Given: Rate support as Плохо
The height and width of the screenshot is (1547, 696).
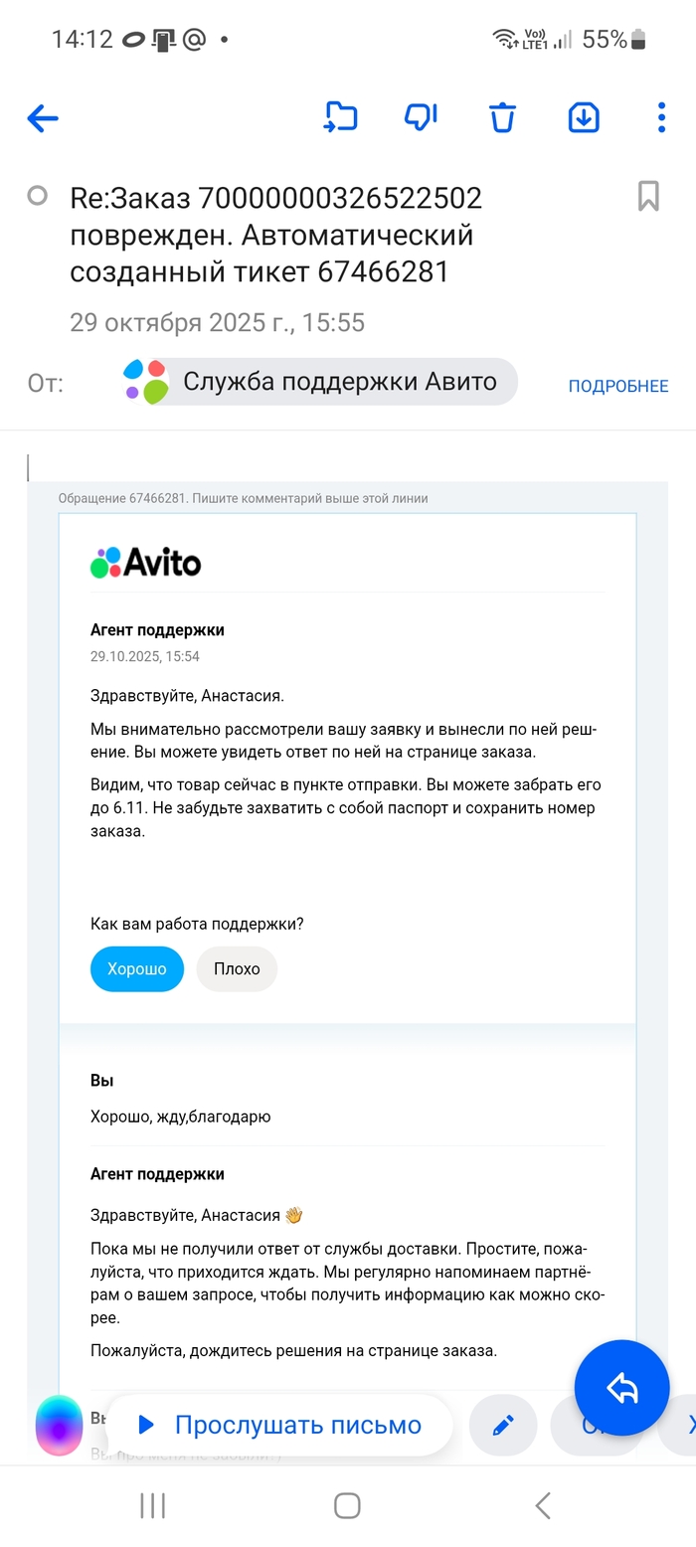Looking at the screenshot, I should click(237, 968).
